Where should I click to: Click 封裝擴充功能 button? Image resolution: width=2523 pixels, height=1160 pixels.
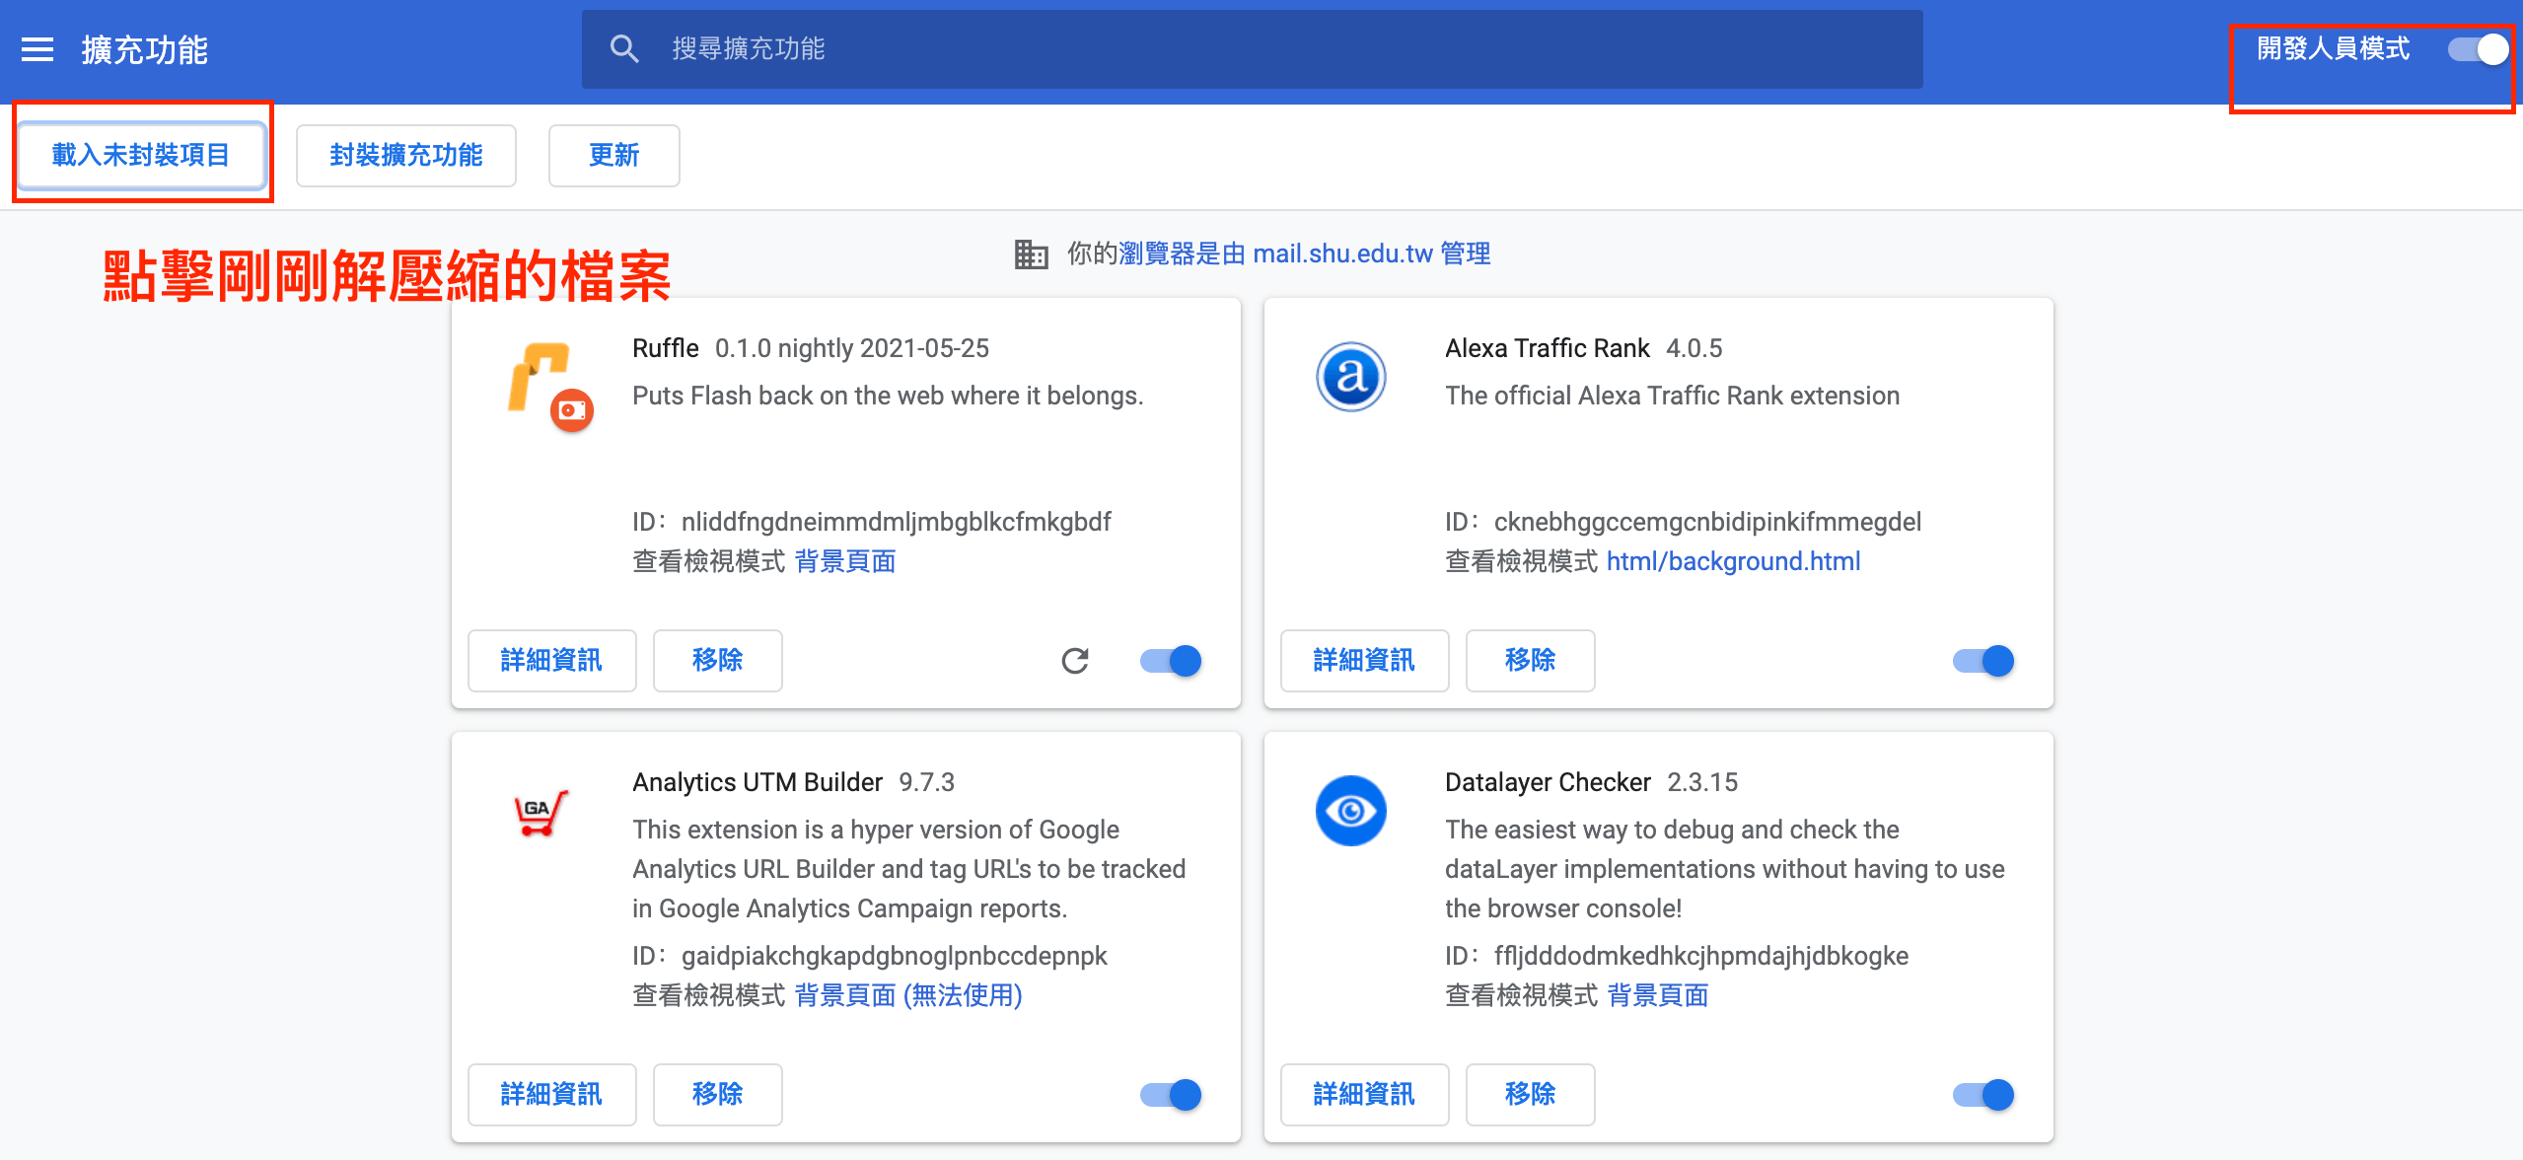(x=405, y=155)
